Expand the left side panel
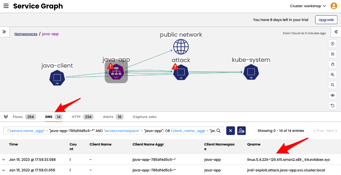Screen dimensions: 341x175 click(4, 32)
